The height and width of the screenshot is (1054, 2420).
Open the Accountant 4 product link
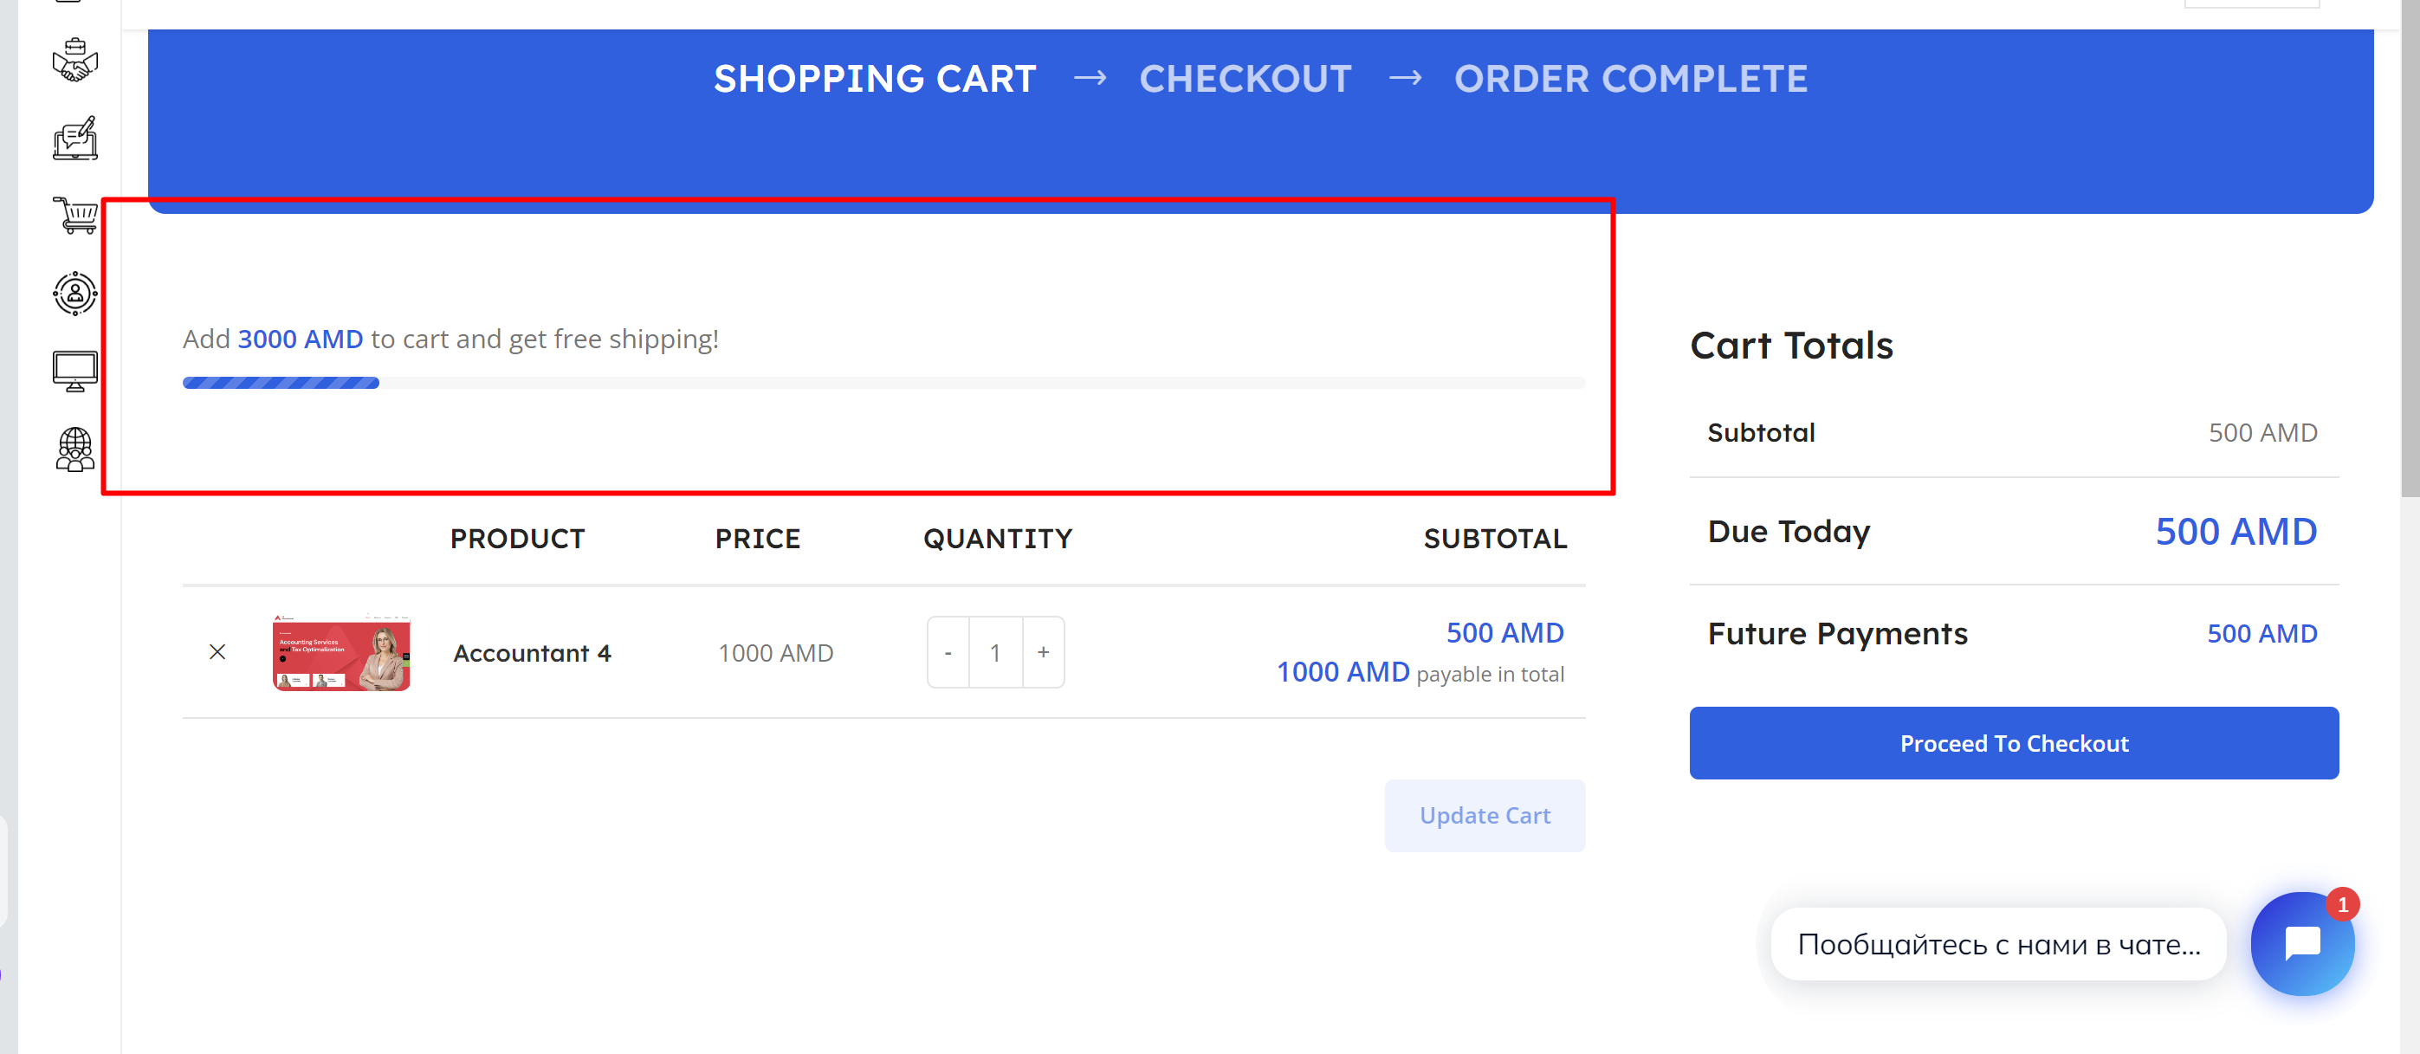pos(533,653)
